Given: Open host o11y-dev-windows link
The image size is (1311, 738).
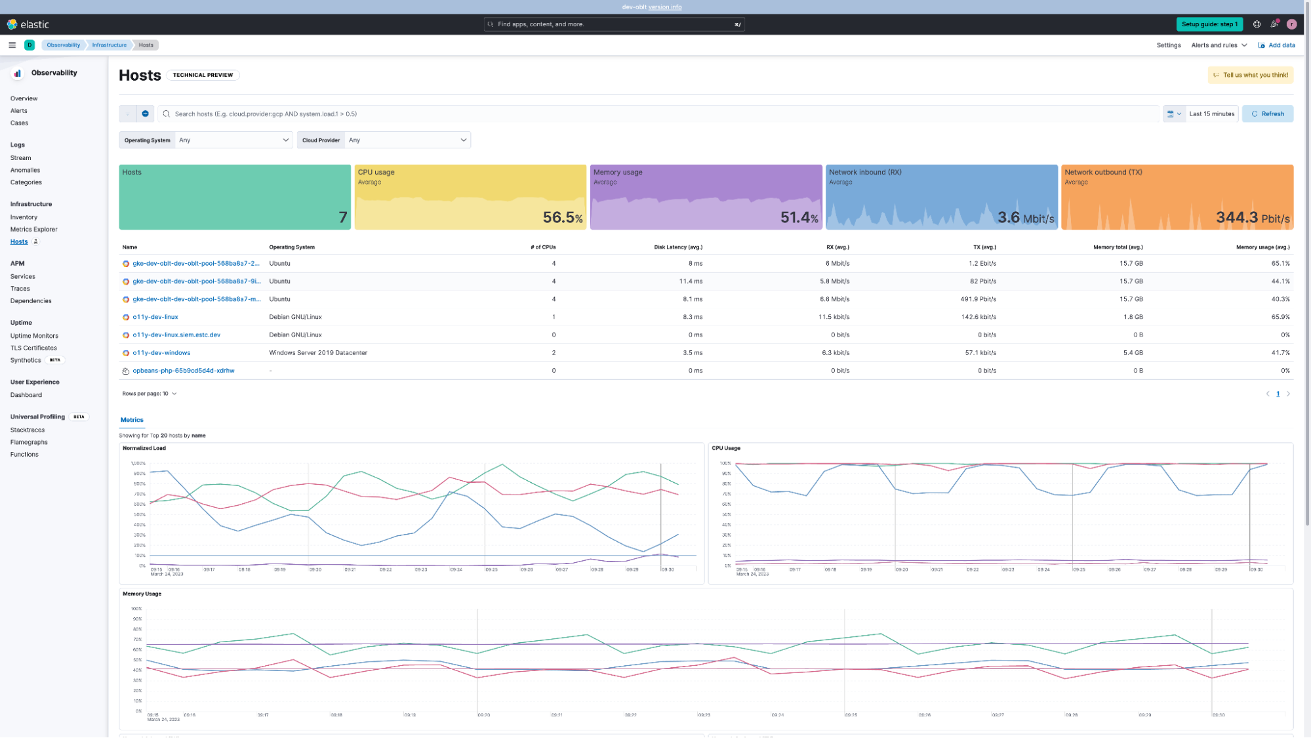Looking at the screenshot, I should [x=161, y=353].
